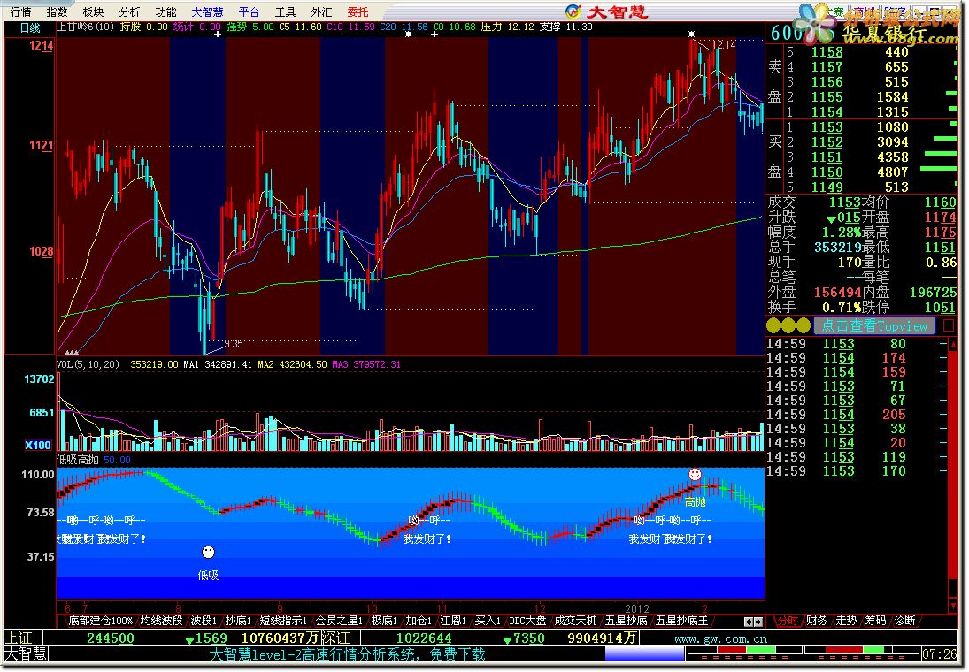Select the 五星抄底 indicator tab
Screen dimensions: 969x672
point(626,621)
